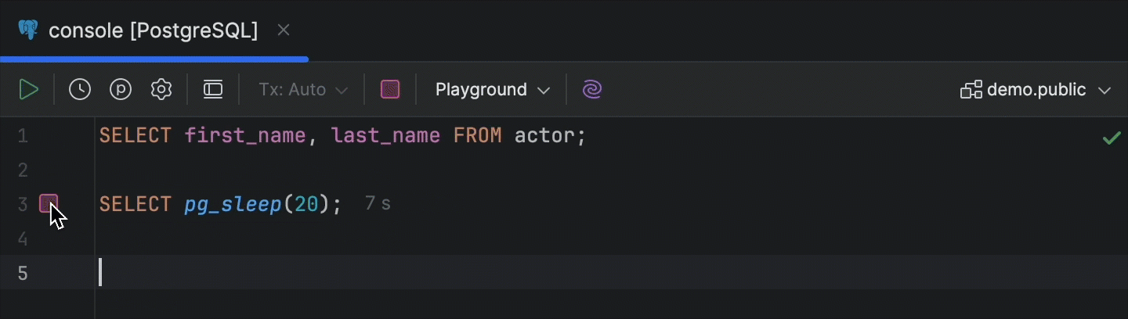Open the query history clock icon

(x=80, y=90)
